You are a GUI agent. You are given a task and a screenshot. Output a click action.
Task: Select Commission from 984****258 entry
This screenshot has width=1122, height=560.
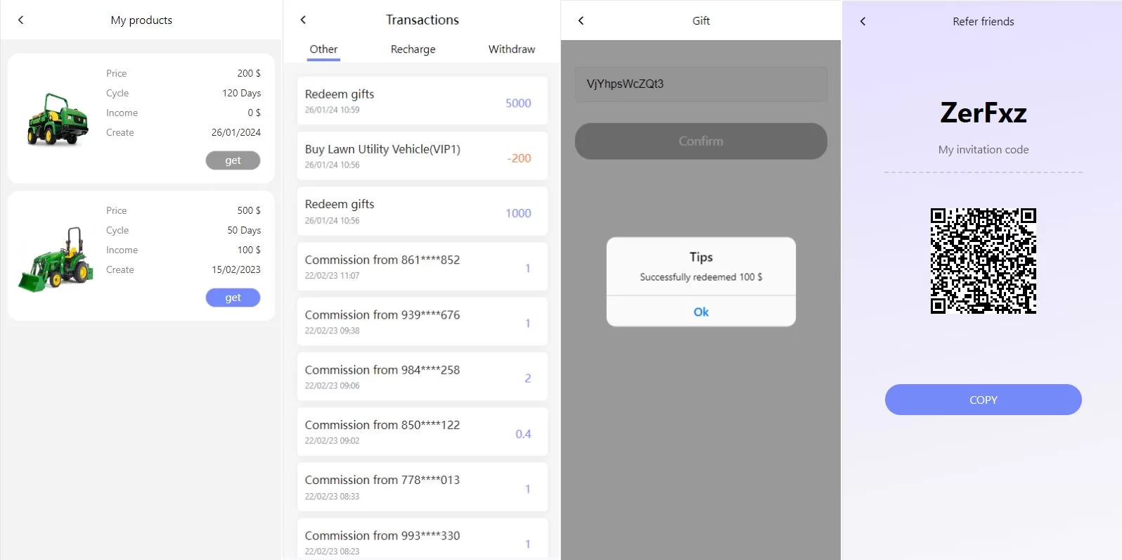(x=422, y=377)
